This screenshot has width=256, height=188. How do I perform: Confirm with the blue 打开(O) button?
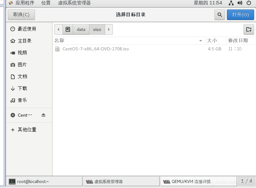point(240,15)
